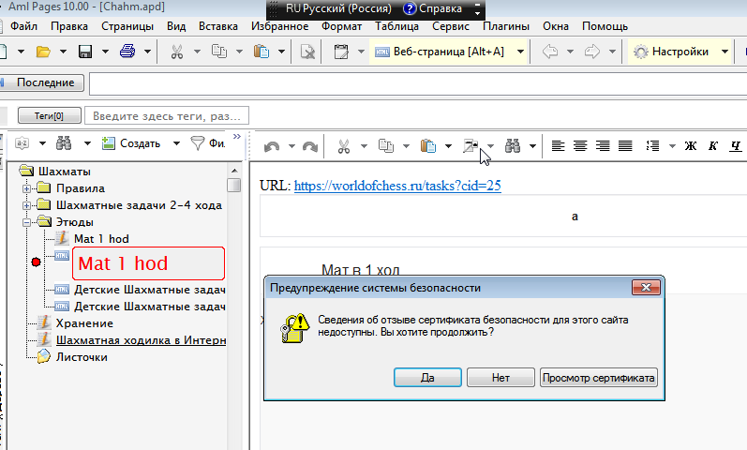Toggle italic (К) formatting
The height and width of the screenshot is (450, 747).
[712, 146]
